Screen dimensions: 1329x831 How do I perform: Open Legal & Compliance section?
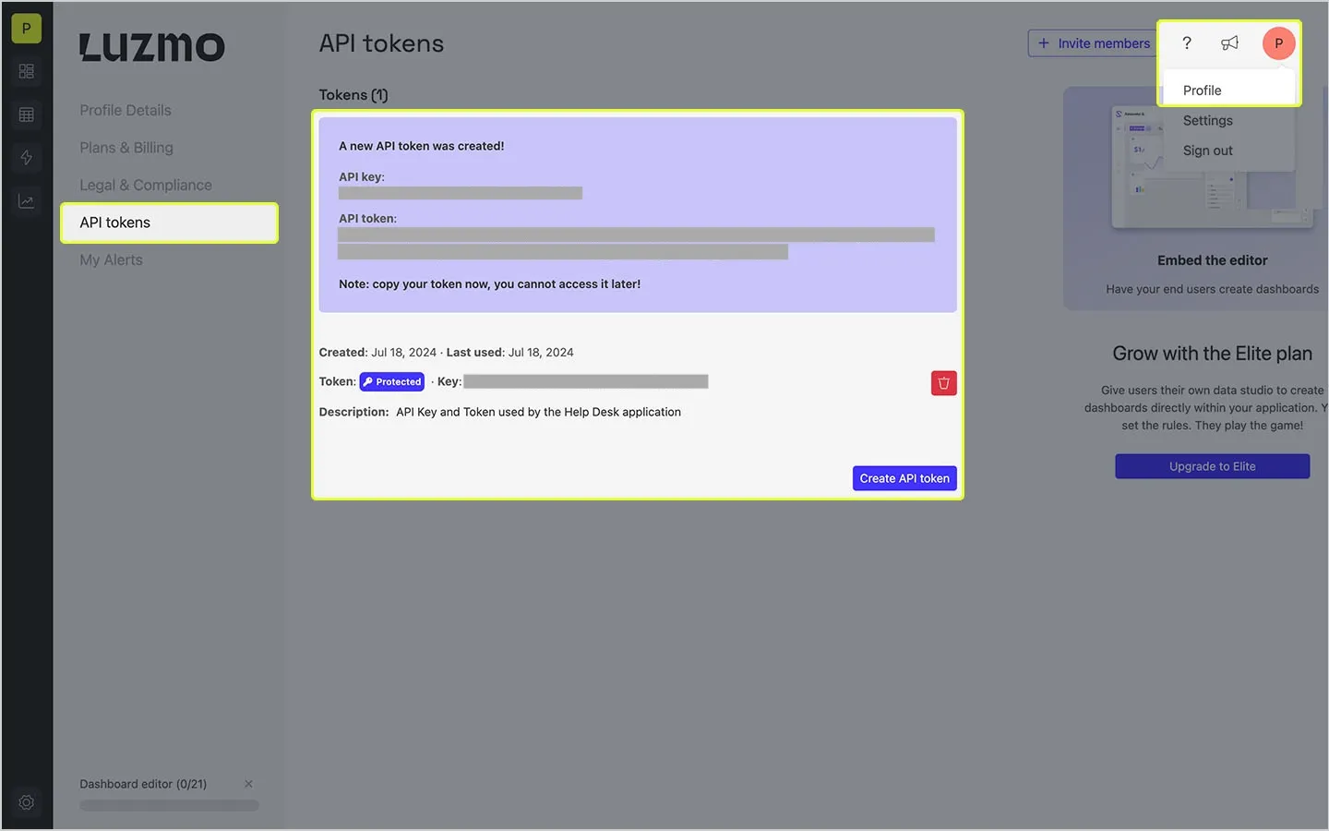(146, 185)
